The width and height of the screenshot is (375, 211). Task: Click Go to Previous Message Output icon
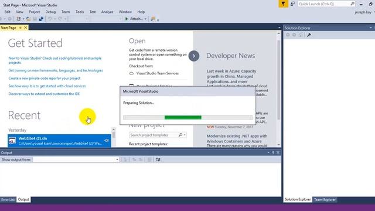(134, 159)
